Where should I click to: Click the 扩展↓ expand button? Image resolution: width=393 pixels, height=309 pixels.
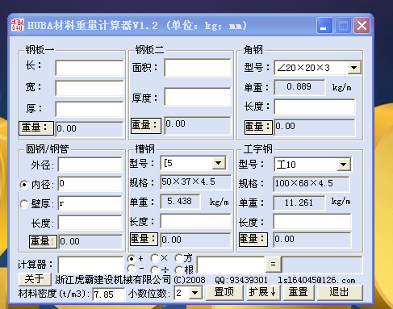click(x=264, y=292)
